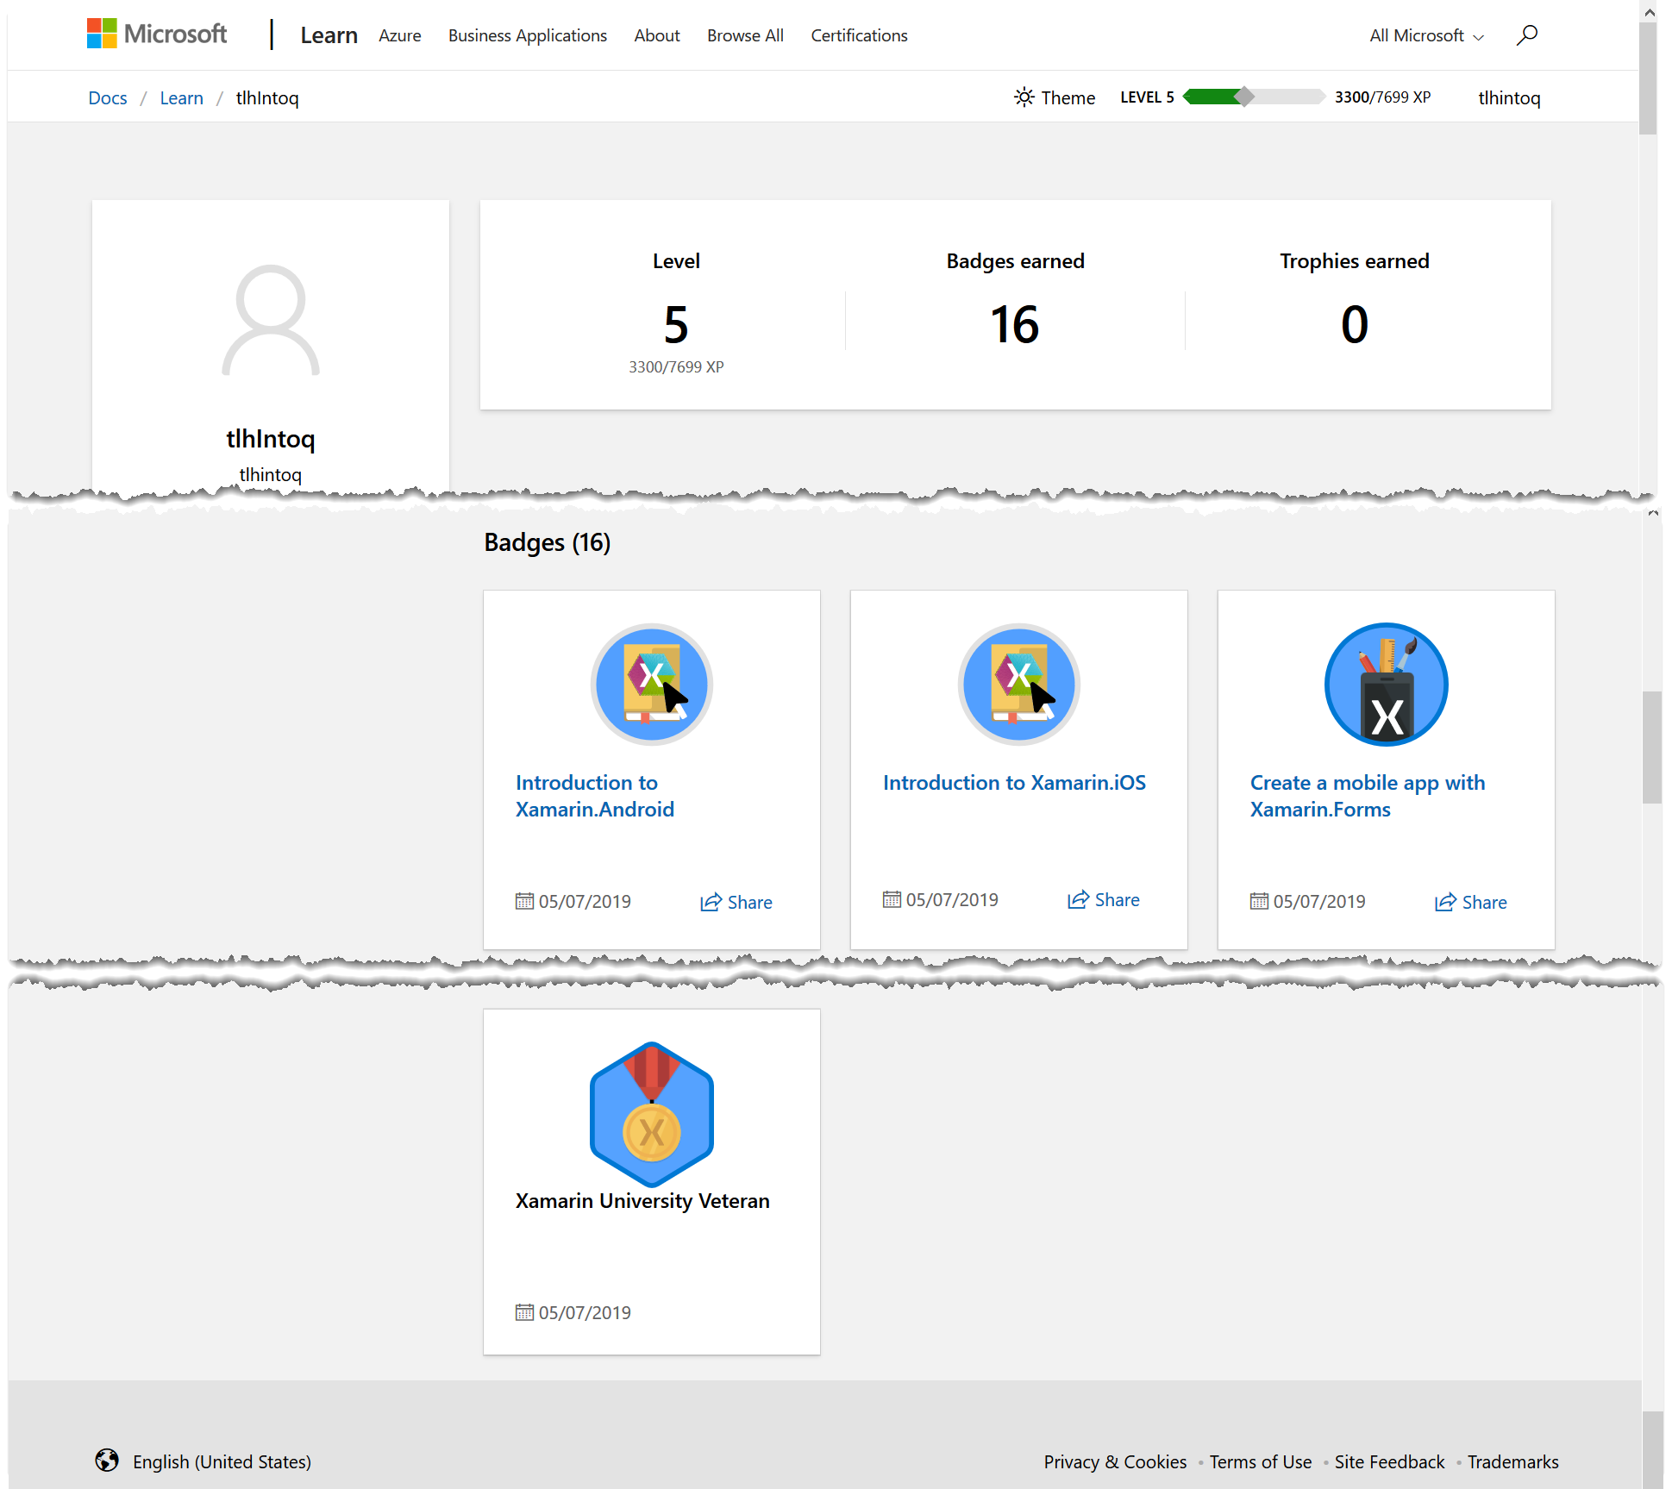Click the Level 5 XP progress bar
This screenshot has width=1672, height=1489.
[1254, 97]
